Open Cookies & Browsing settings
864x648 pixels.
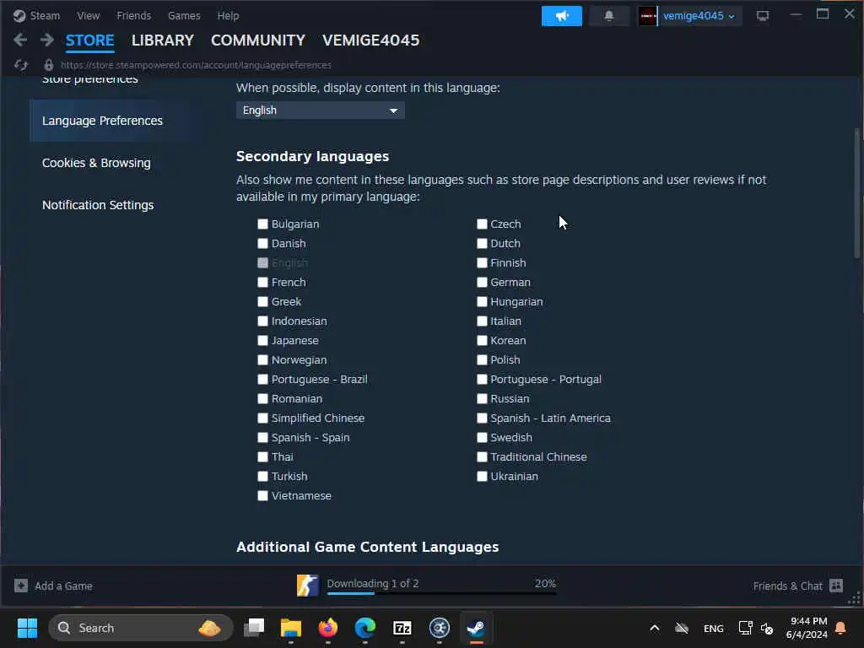[x=96, y=163]
